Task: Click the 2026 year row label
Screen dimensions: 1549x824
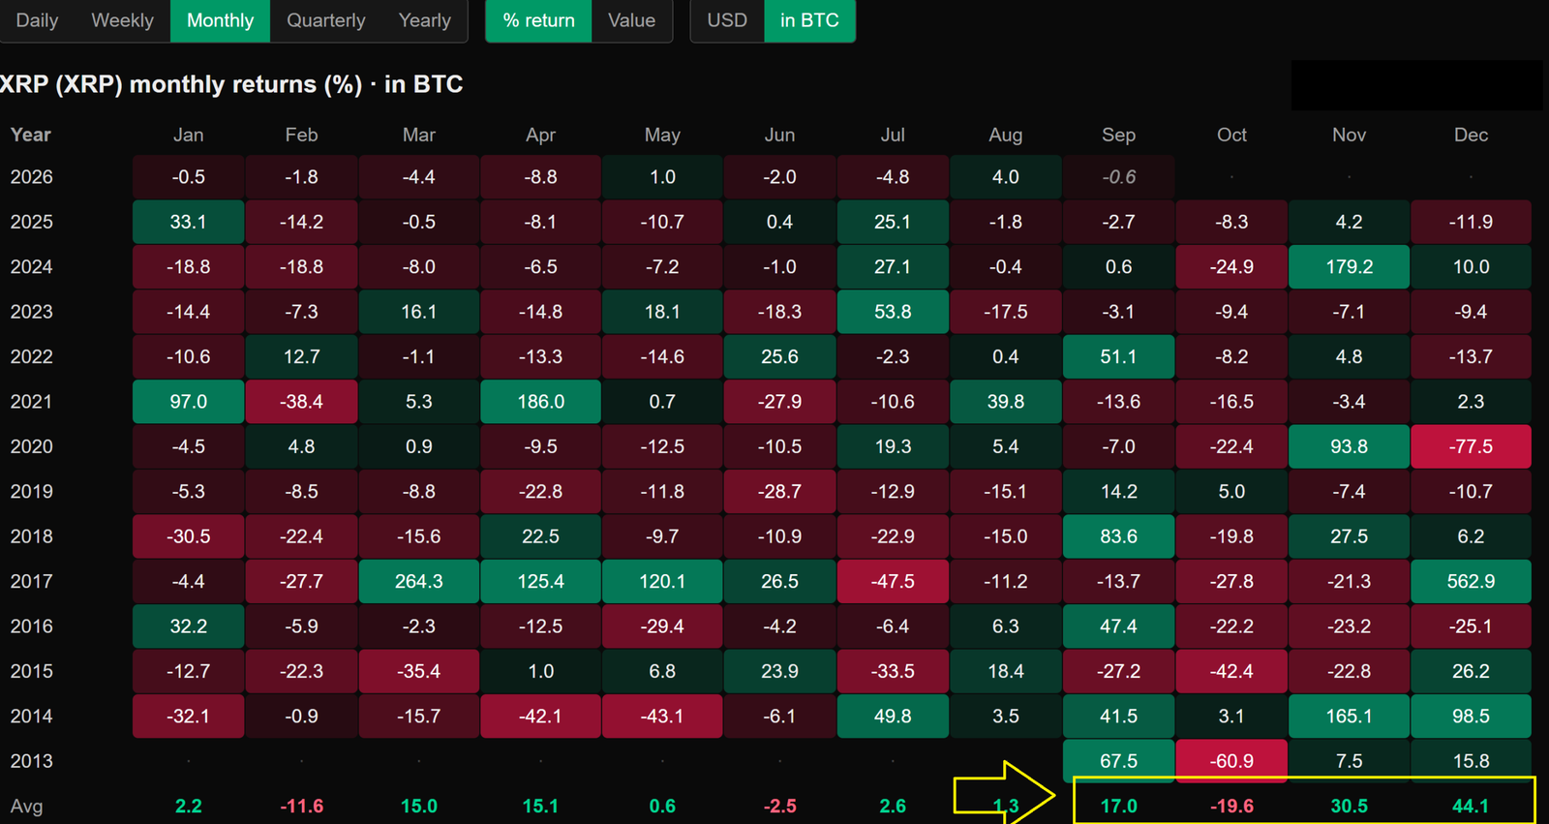Action: tap(31, 177)
